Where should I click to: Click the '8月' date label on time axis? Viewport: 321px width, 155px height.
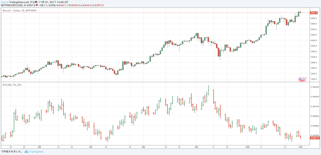[144, 147]
